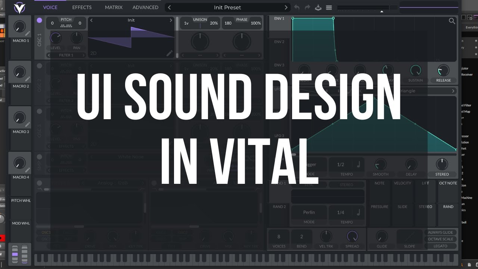Select the RAND 2 modulator tab

point(279,207)
